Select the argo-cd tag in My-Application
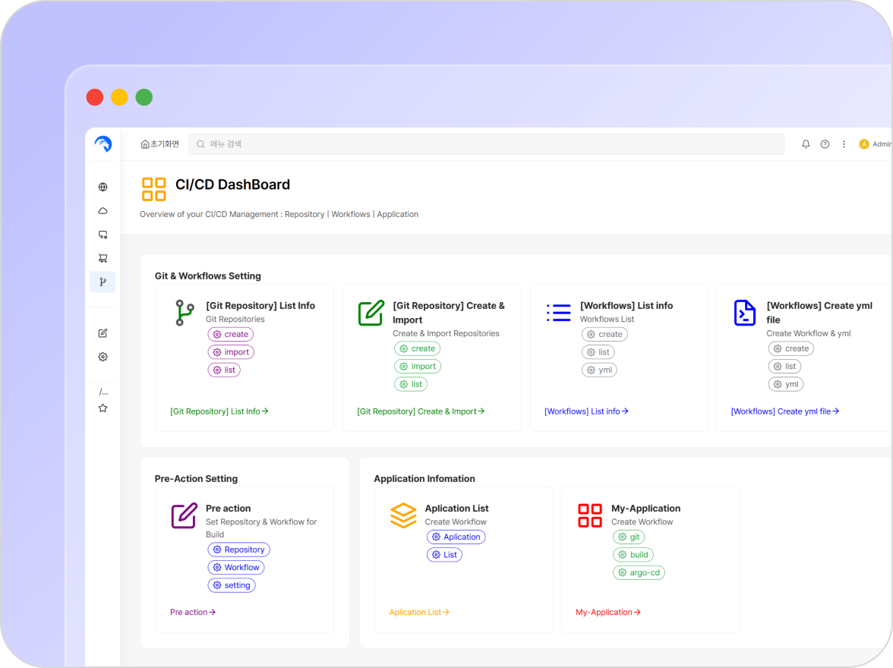 click(639, 572)
